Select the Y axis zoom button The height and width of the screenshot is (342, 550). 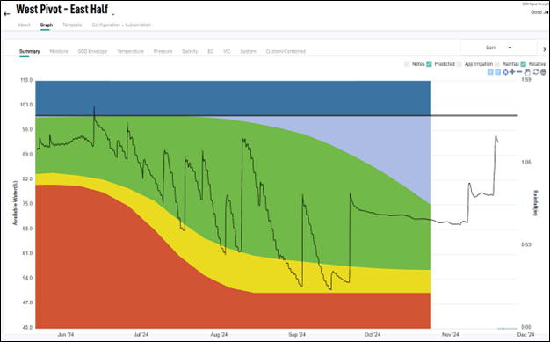tap(498, 72)
